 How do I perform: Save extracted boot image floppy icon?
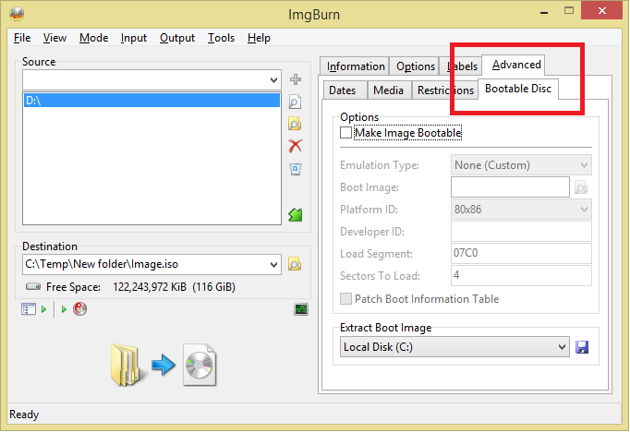[582, 347]
